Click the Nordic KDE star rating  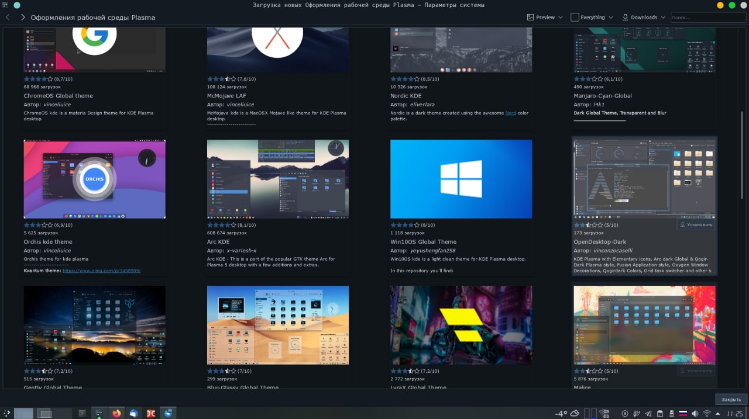(404, 78)
